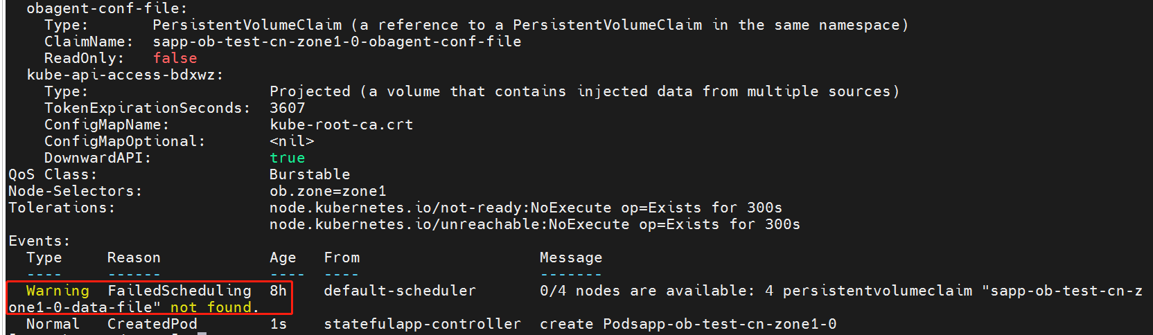The height and width of the screenshot is (335, 1153).
Task: Click the unreachable NoExecute toleration line
Action: point(534,224)
